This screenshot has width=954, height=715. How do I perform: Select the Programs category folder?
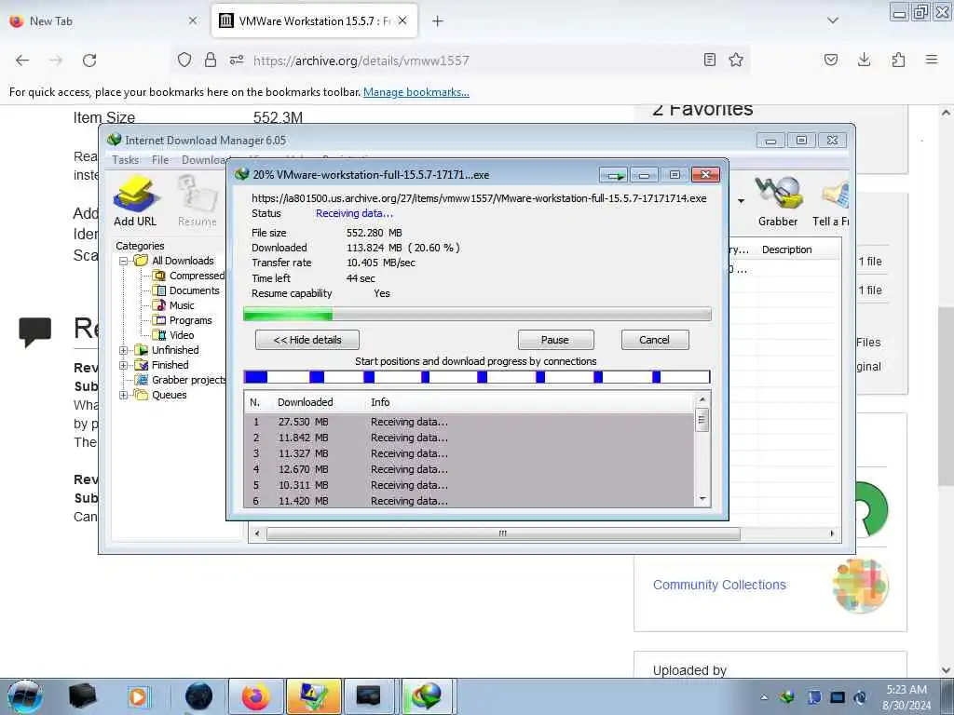(x=183, y=320)
